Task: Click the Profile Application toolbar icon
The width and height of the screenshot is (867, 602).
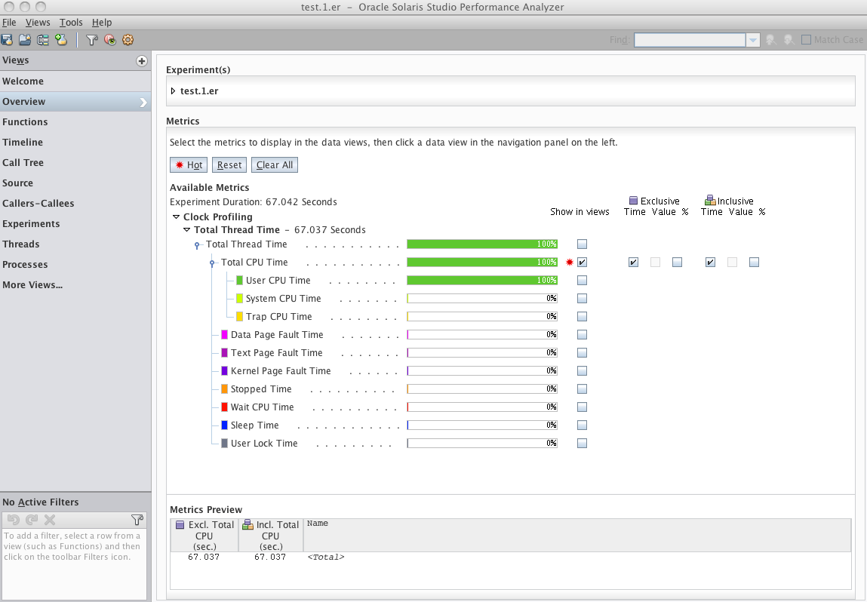Action: pos(7,40)
